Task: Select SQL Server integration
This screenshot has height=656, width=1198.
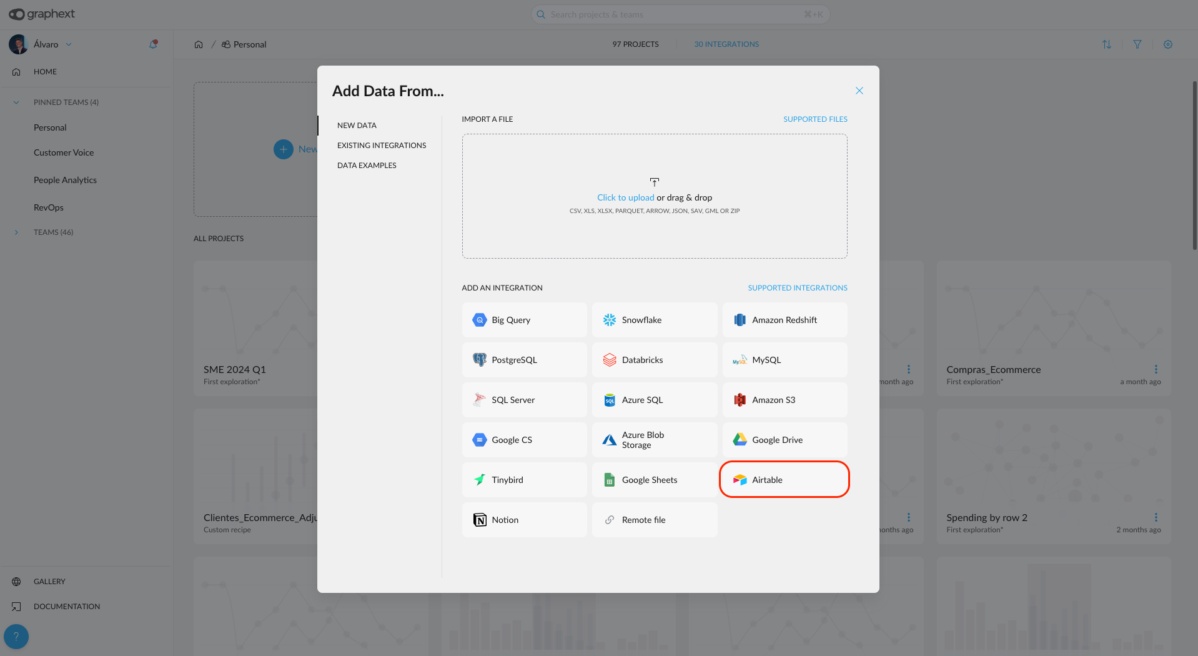Action: tap(524, 400)
